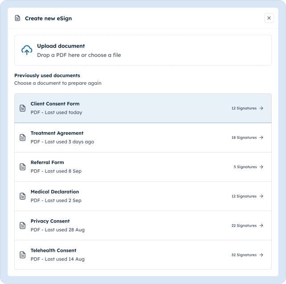Viewport: 286px width, 284px height.
Task: Click the arrow on Treatment Agreement row
Action: point(261,137)
